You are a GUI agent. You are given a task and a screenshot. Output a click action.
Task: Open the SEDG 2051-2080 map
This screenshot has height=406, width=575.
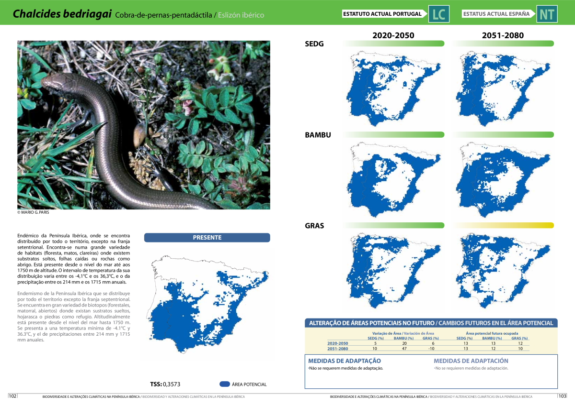click(503, 88)
